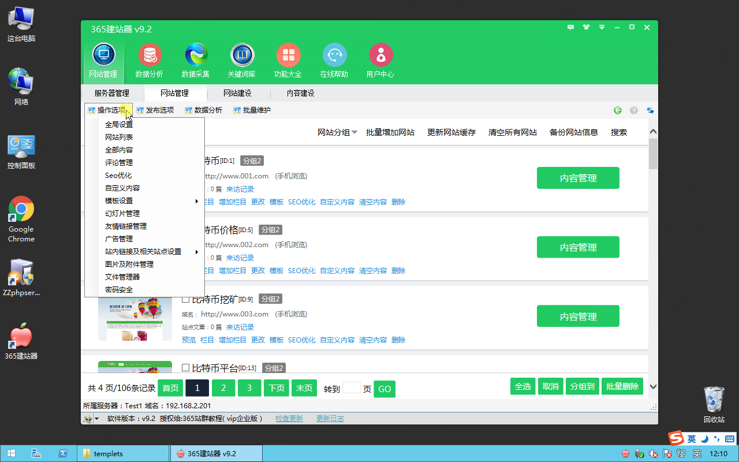Click the 更新日志 link in status bar
This screenshot has height=462, width=739.
[330, 419]
